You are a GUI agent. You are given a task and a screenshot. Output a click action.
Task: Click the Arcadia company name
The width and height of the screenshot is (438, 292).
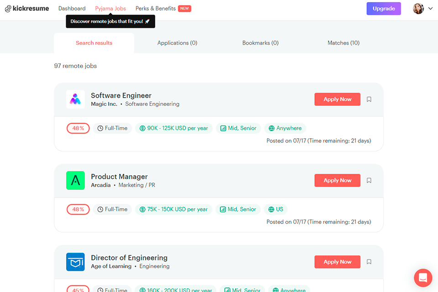[100, 185]
